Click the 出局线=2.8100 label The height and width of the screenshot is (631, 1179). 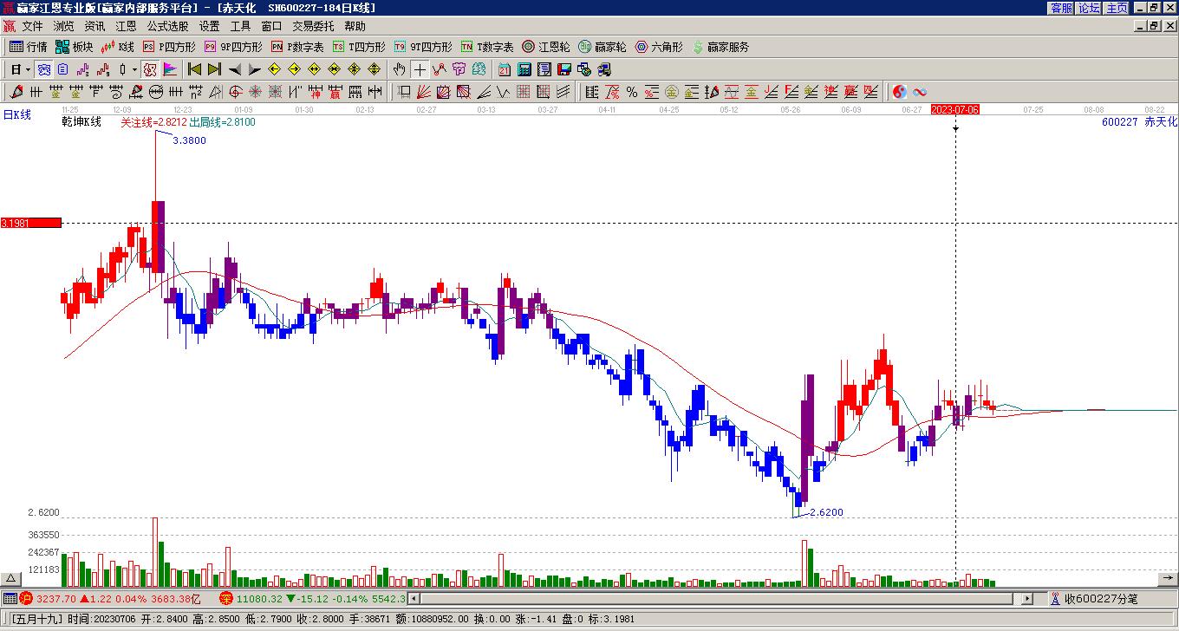(x=222, y=122)
